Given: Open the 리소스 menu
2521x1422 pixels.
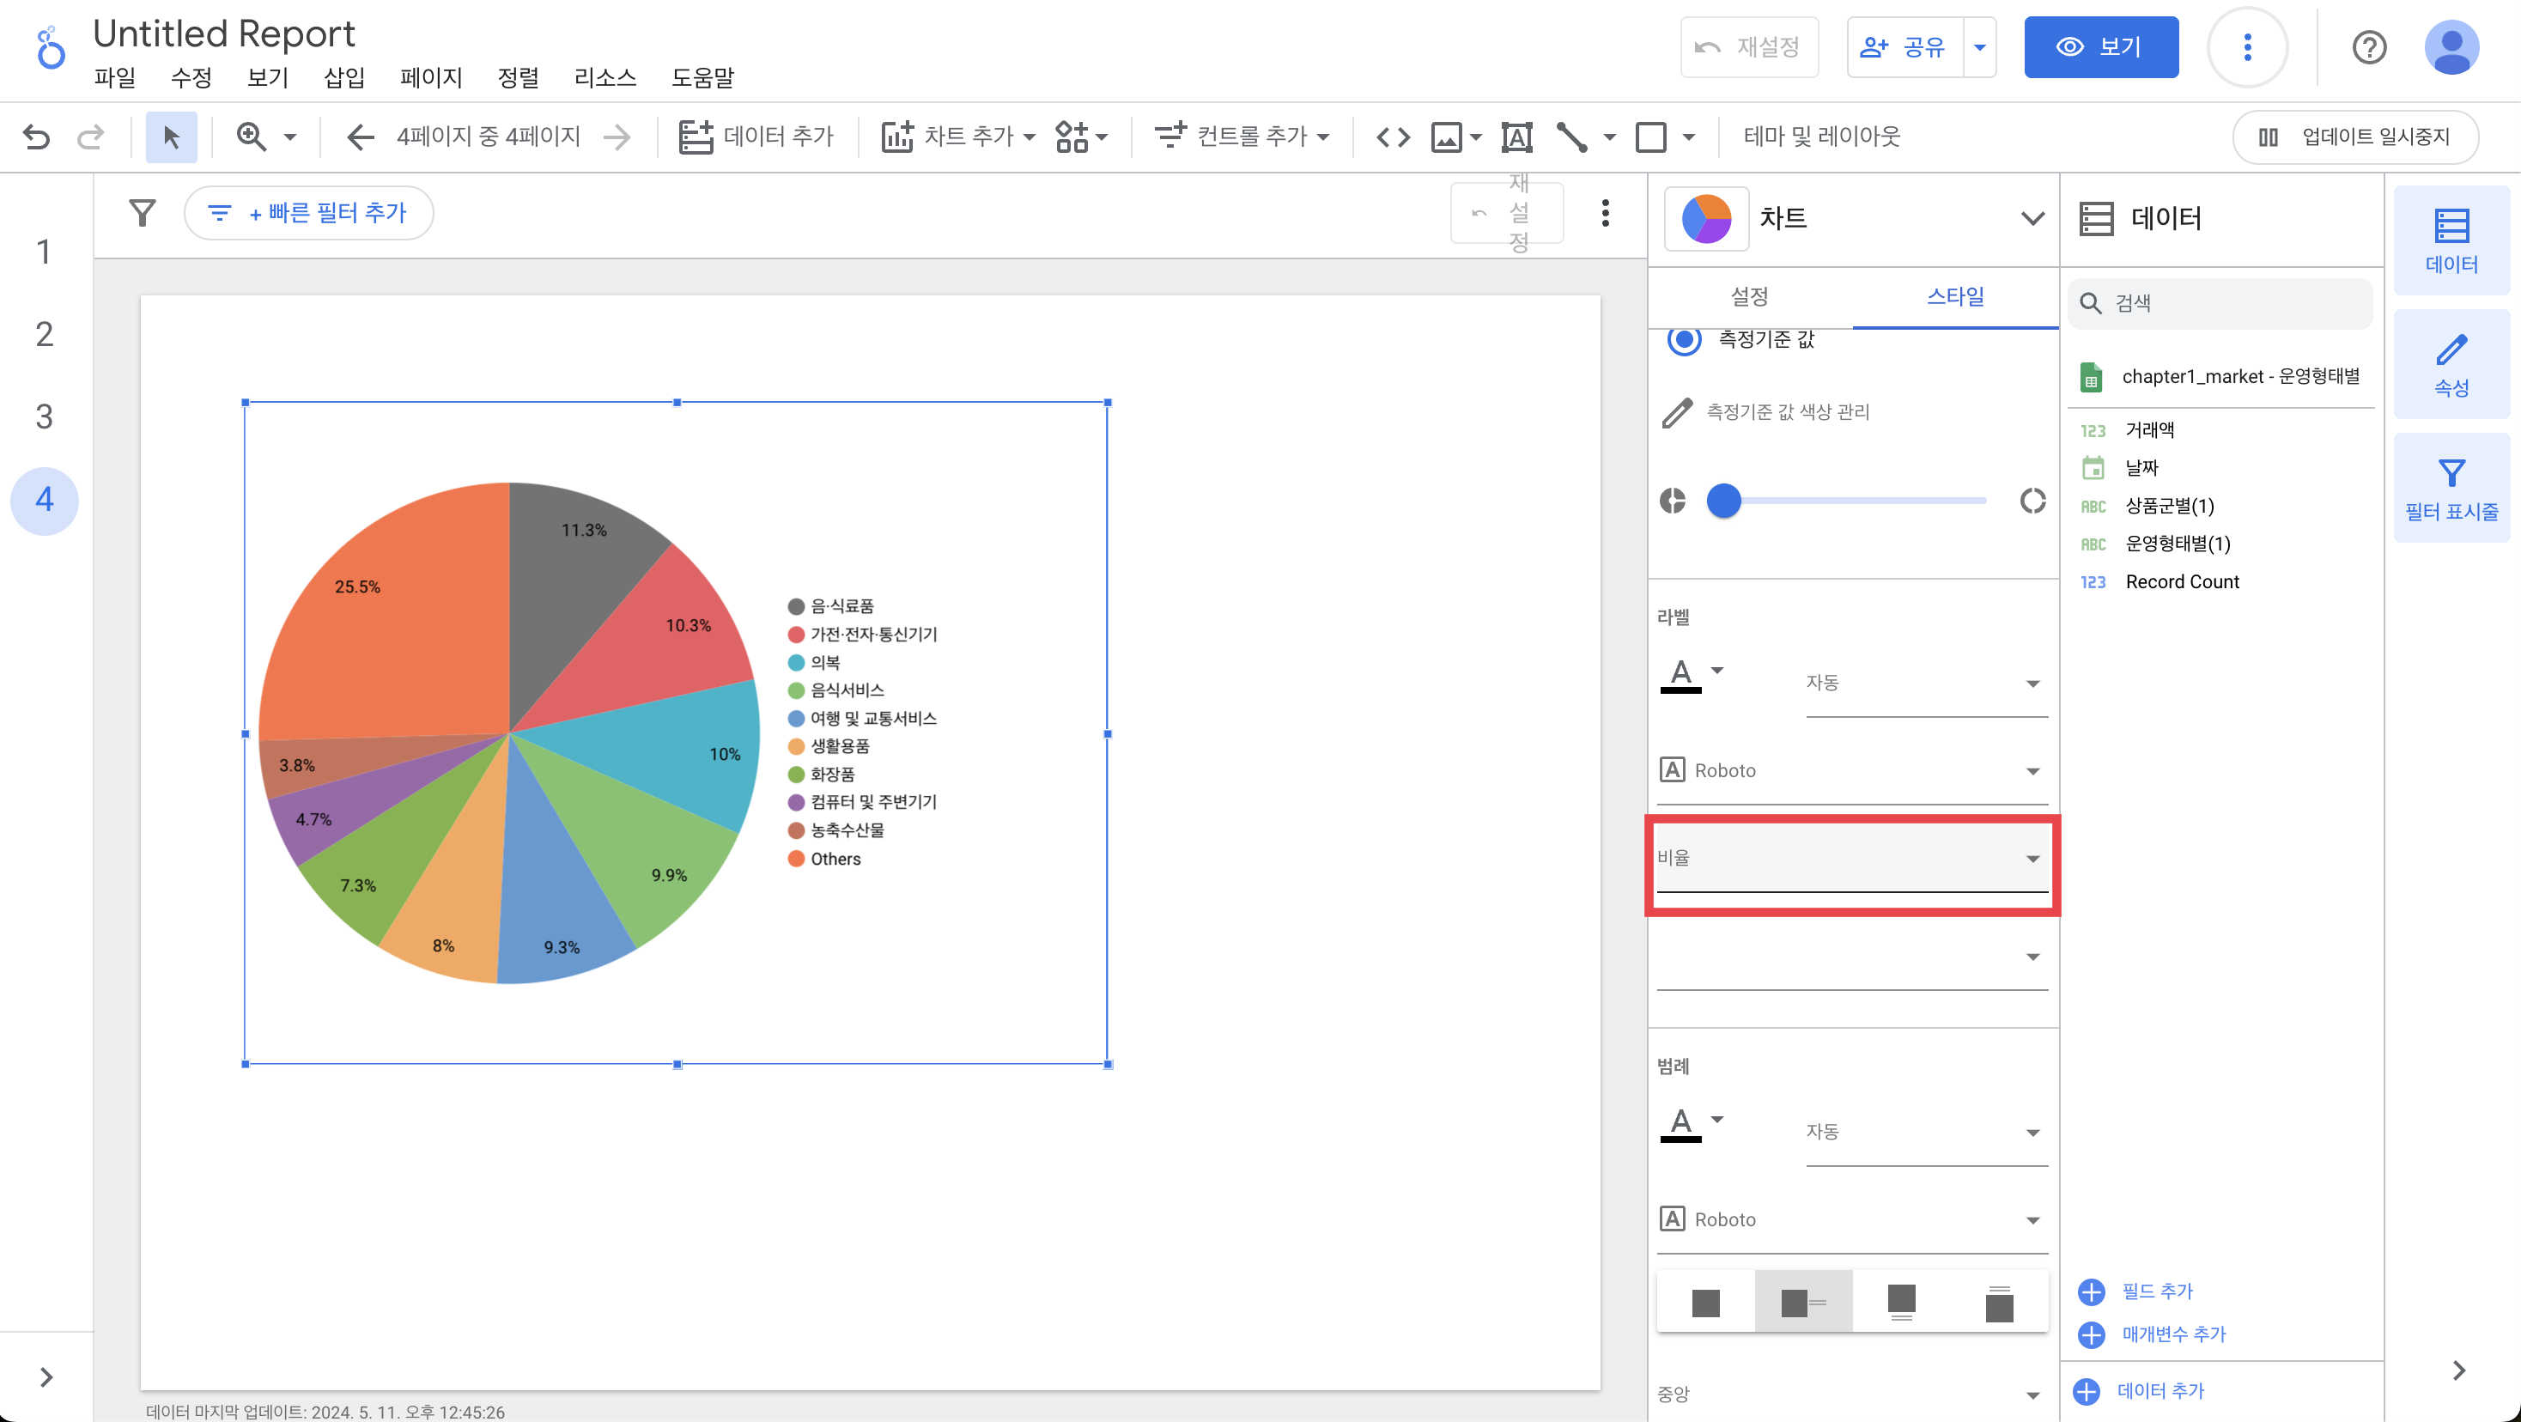Looking at the screenshot, I should pyautogui.click(x=604, y=77).
